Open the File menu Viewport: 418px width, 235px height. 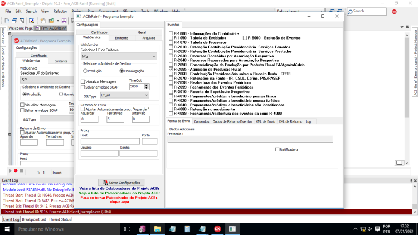(8, 11)
